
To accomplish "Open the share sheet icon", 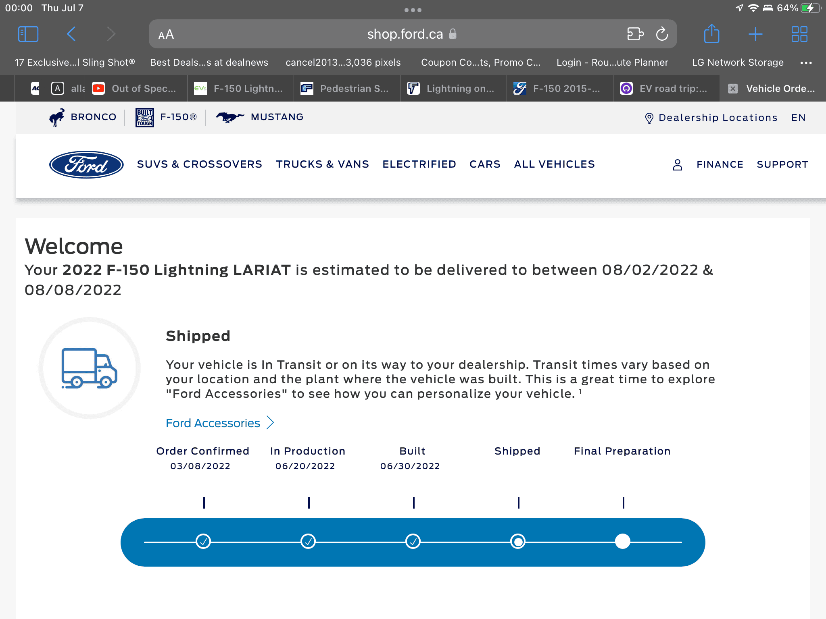I will 711,34.
